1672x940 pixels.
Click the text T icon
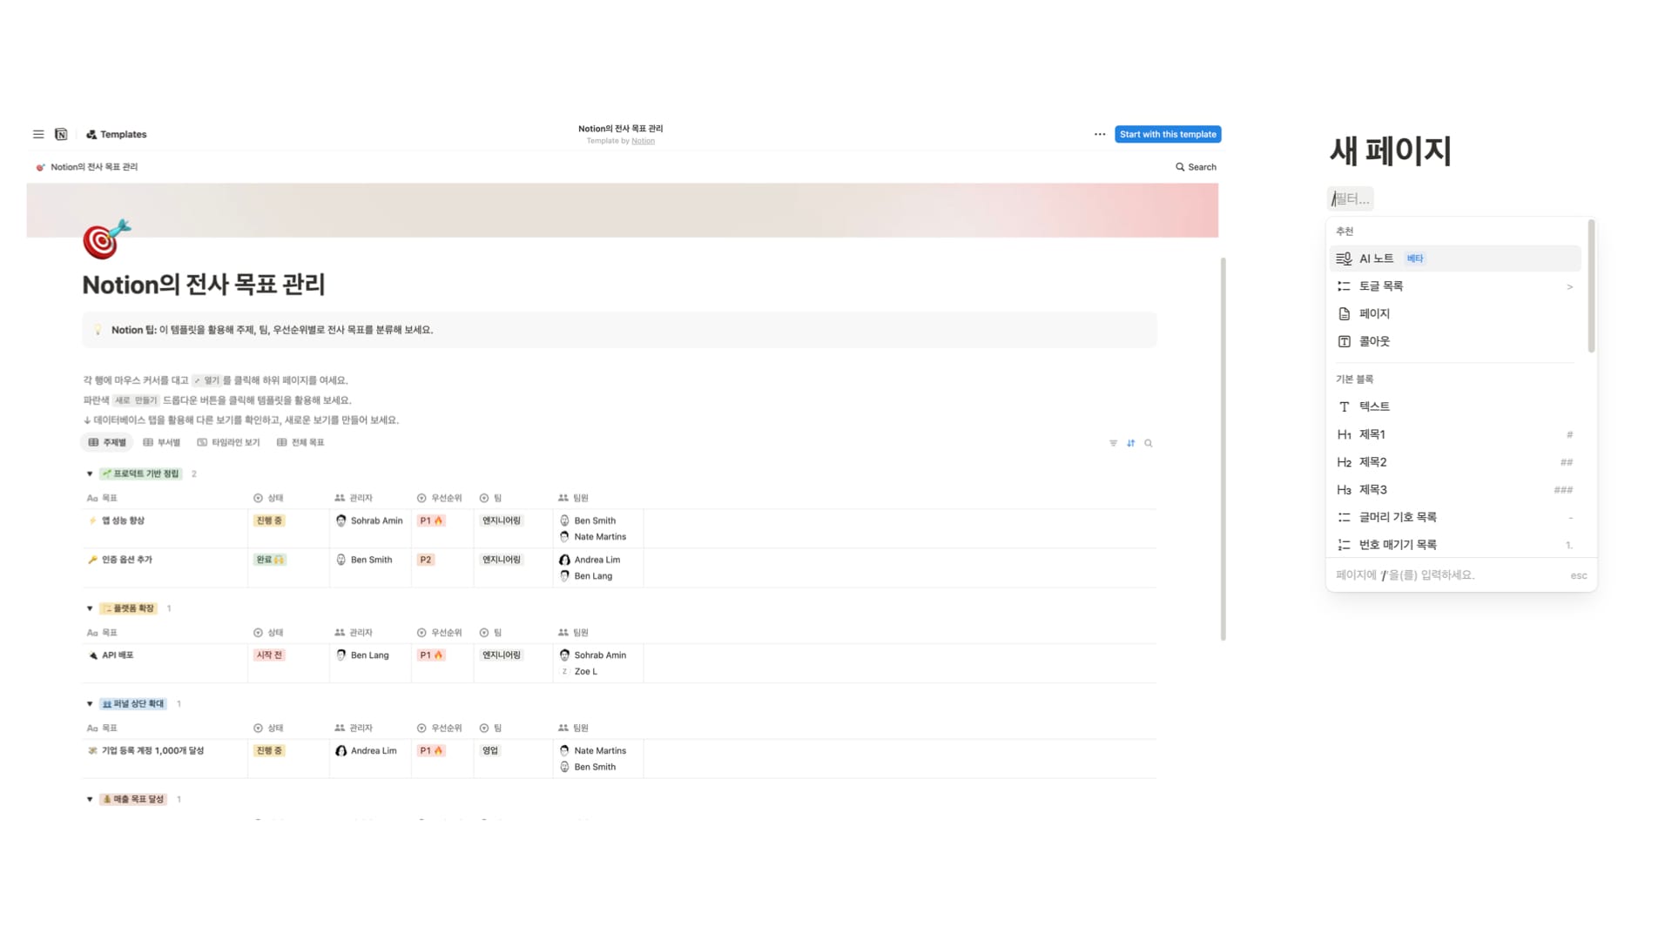coord(1344,406)
